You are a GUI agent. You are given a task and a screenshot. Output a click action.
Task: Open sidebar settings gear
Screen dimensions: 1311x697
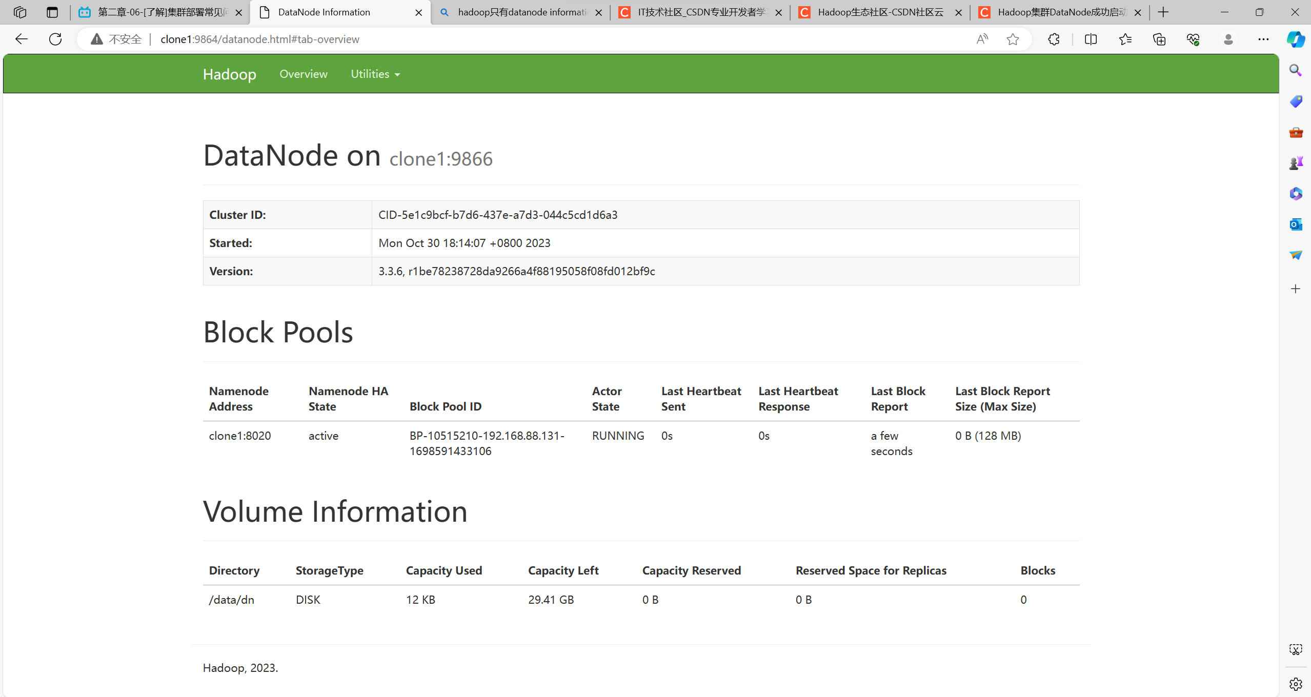pos(1296,684)
